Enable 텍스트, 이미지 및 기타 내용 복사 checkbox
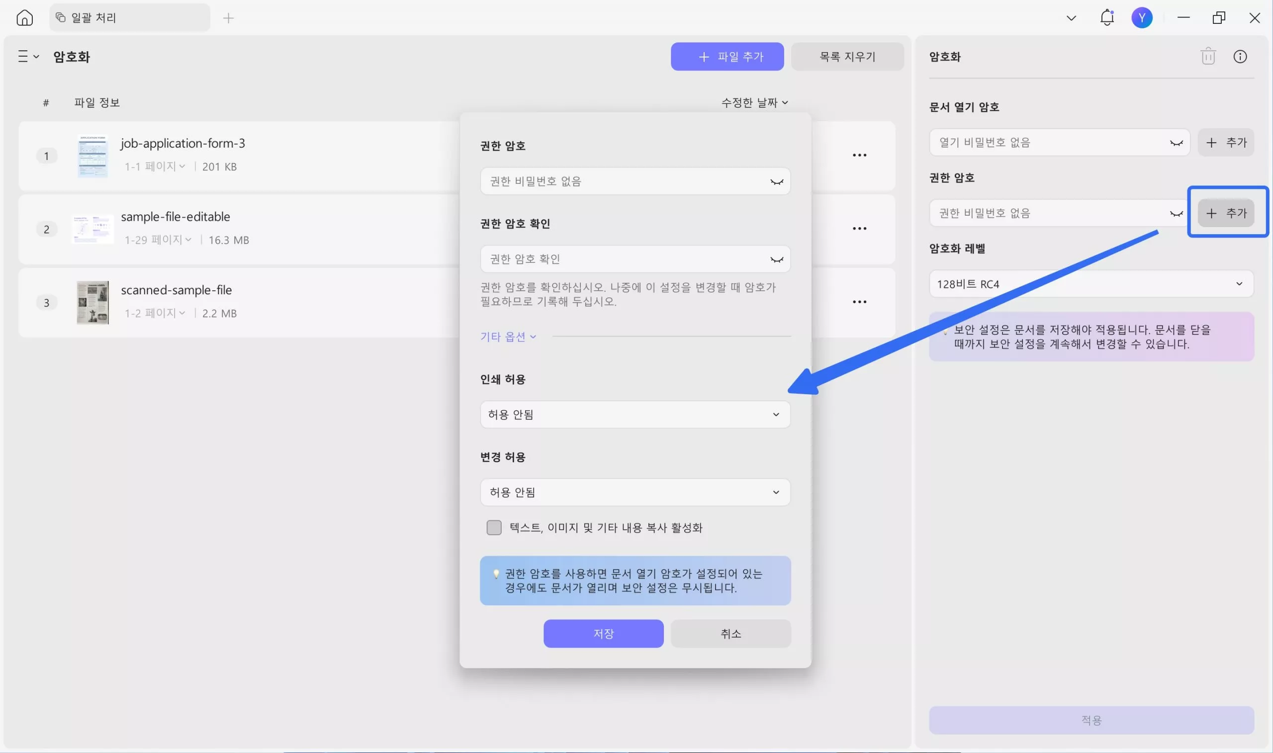The height and width of the screenshot is (753, 1273). (493, 528)
